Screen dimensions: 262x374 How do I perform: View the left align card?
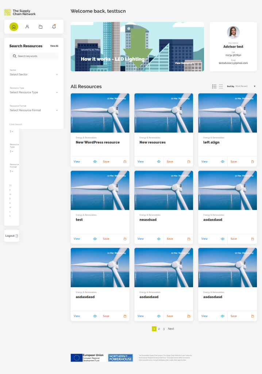click(213, 161)
